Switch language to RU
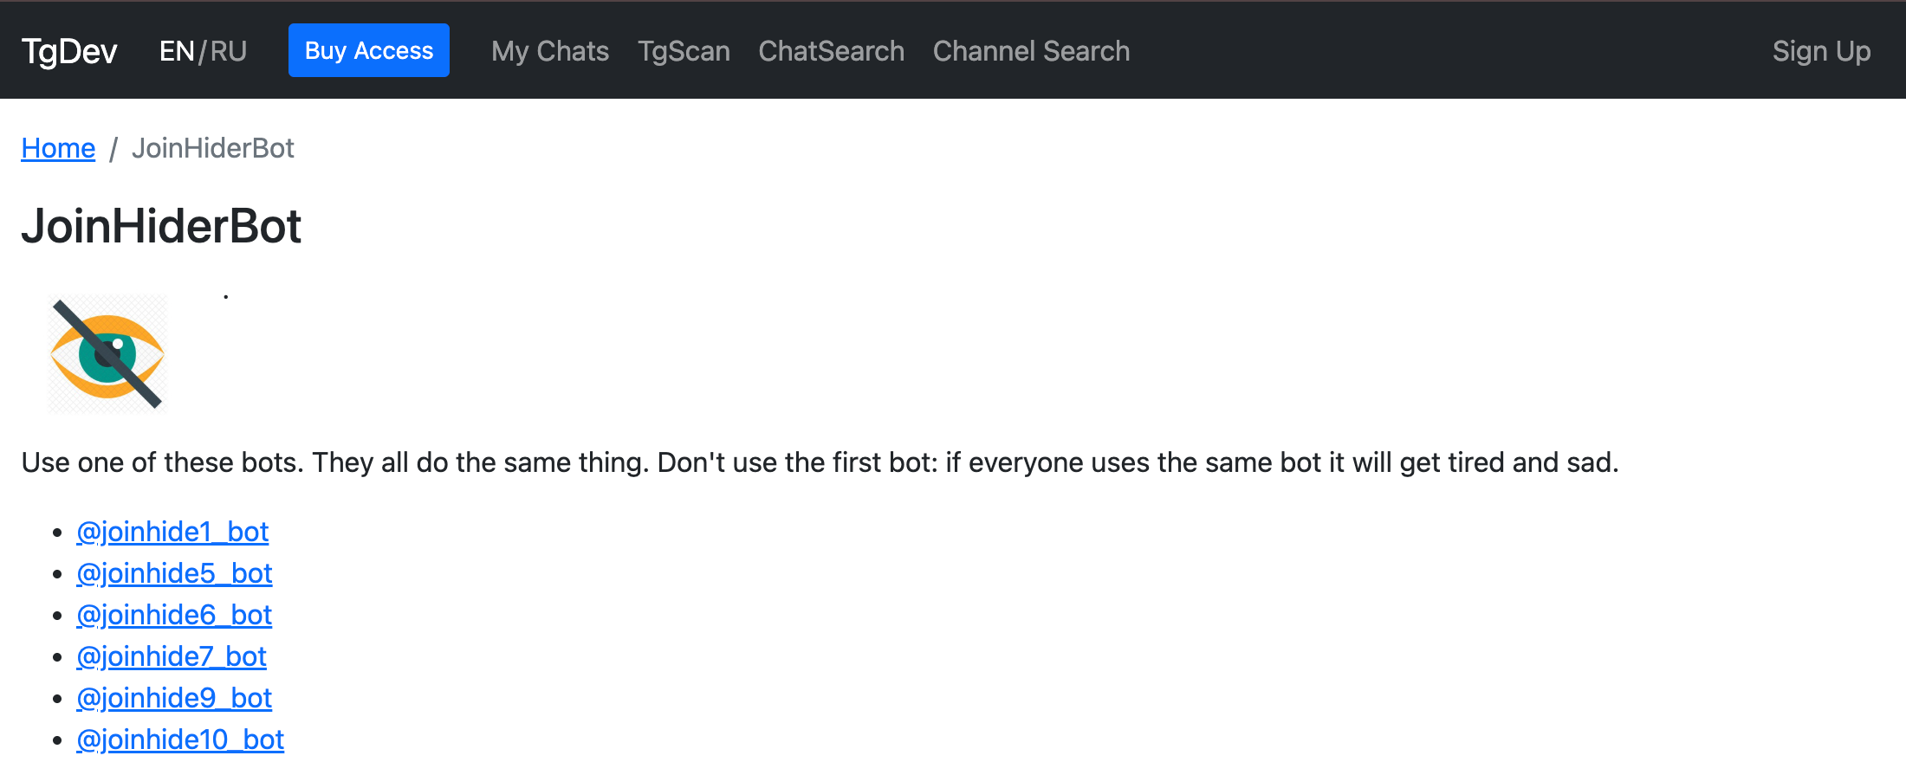 pos(229,51)
